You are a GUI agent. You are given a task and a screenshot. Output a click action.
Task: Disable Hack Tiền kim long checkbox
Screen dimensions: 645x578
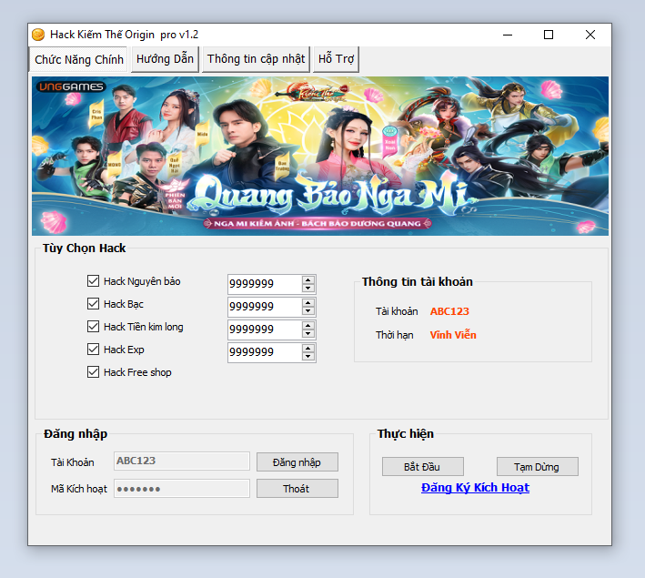point(93,327)
